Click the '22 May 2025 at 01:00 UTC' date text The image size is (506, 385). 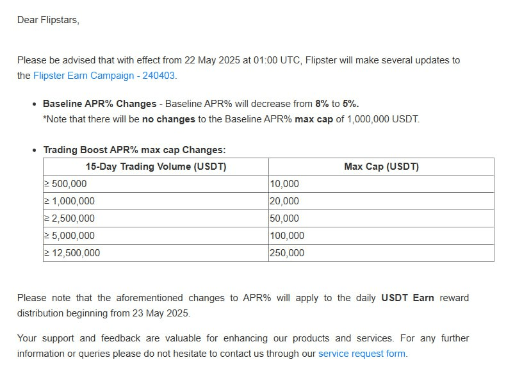tap(243, 60)
